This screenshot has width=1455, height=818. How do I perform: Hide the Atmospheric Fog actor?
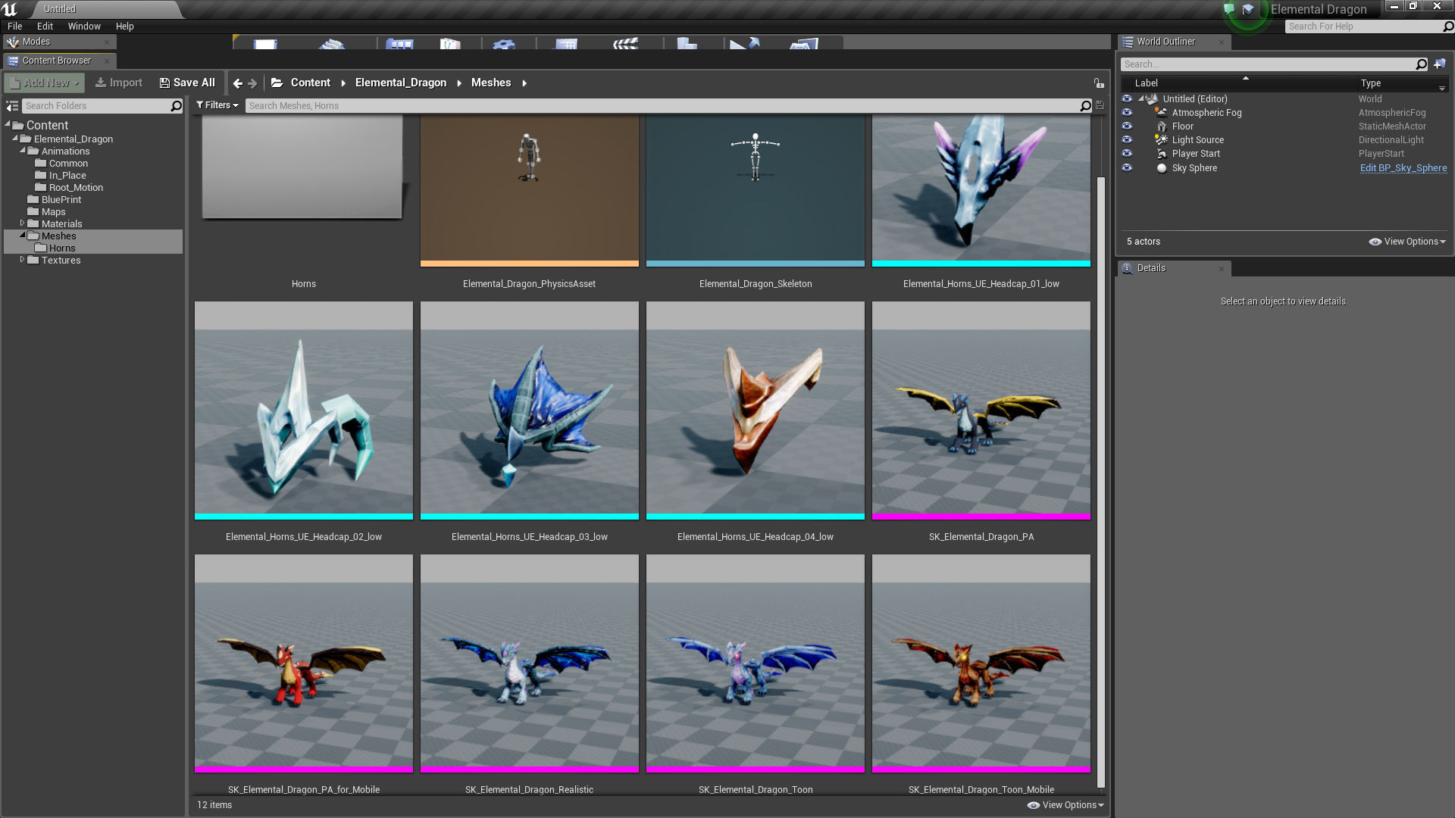pyautogui.click(x=1127, y=112)
